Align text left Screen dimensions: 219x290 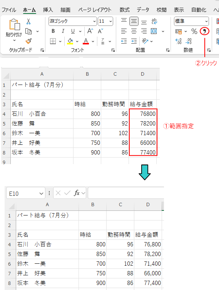coord(124,31)
